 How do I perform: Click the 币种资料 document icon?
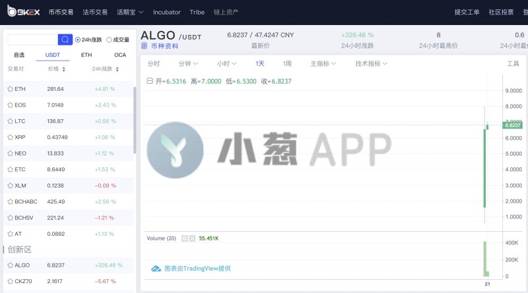coord(144,46)
